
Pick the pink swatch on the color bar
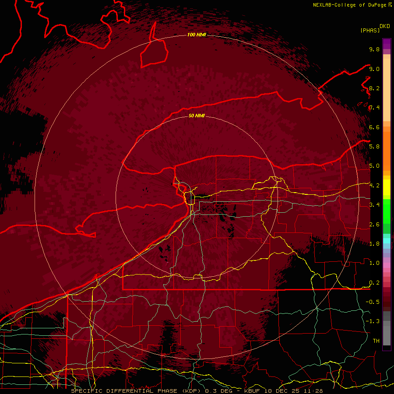(387, 265)
